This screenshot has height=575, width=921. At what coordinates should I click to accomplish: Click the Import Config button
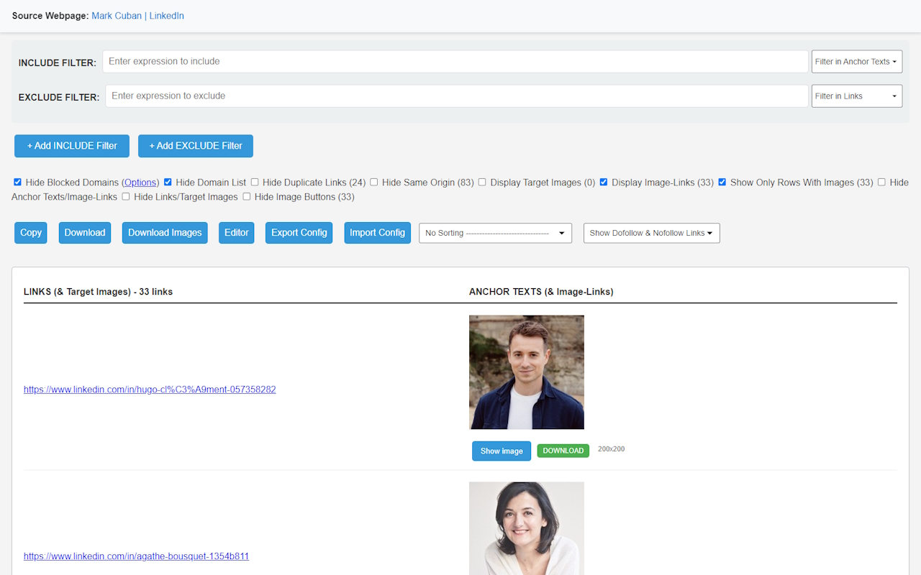(x=378, y=233)
